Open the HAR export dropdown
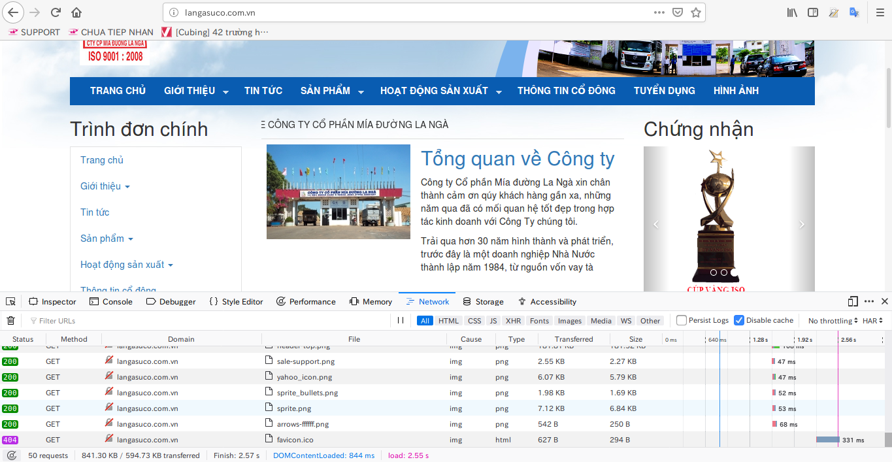Screen dimensions: 892x462 873,321
